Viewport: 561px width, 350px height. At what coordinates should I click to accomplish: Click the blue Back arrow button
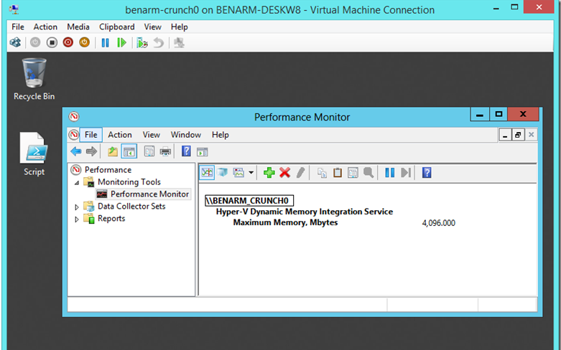(x=75, y=151)
